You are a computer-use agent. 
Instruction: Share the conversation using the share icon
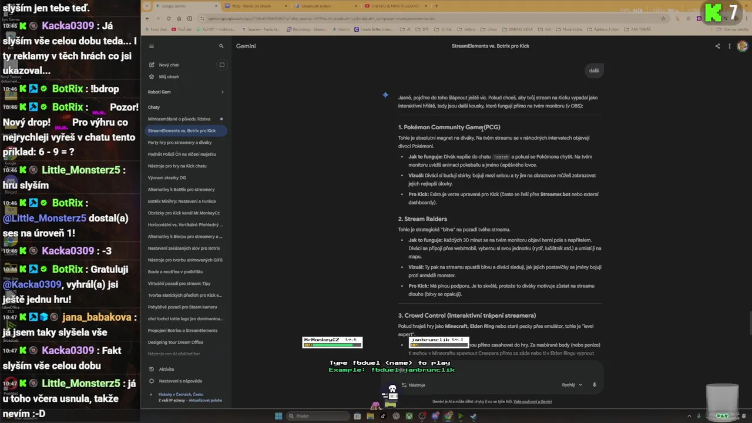click(717, 46)
